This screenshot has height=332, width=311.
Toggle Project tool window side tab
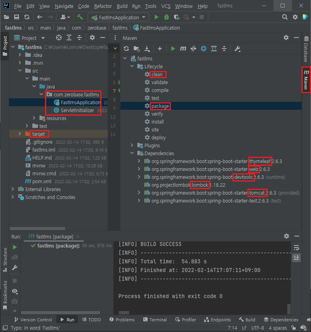(5, 46)
